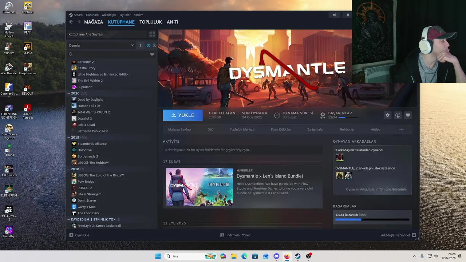Click the sort ascending arrow icon in the library sidebar

point(141,45)
